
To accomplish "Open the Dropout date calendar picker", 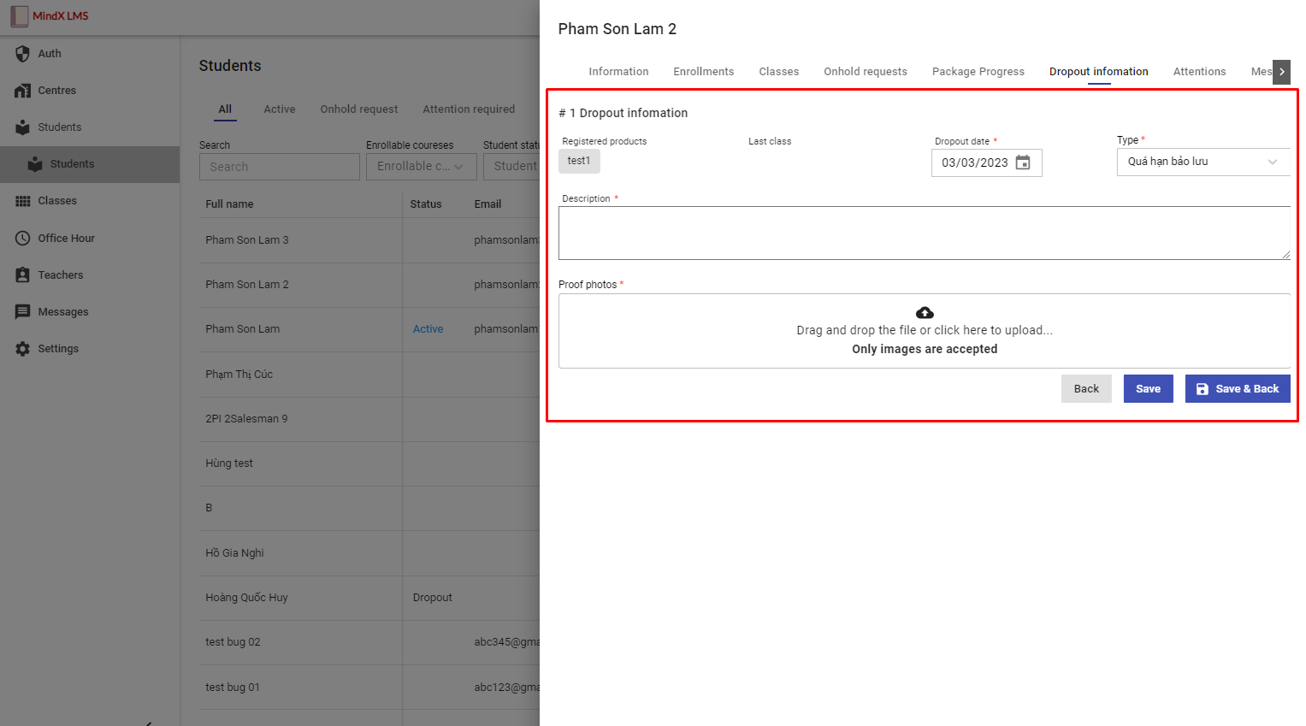I will coord(1023,162).
